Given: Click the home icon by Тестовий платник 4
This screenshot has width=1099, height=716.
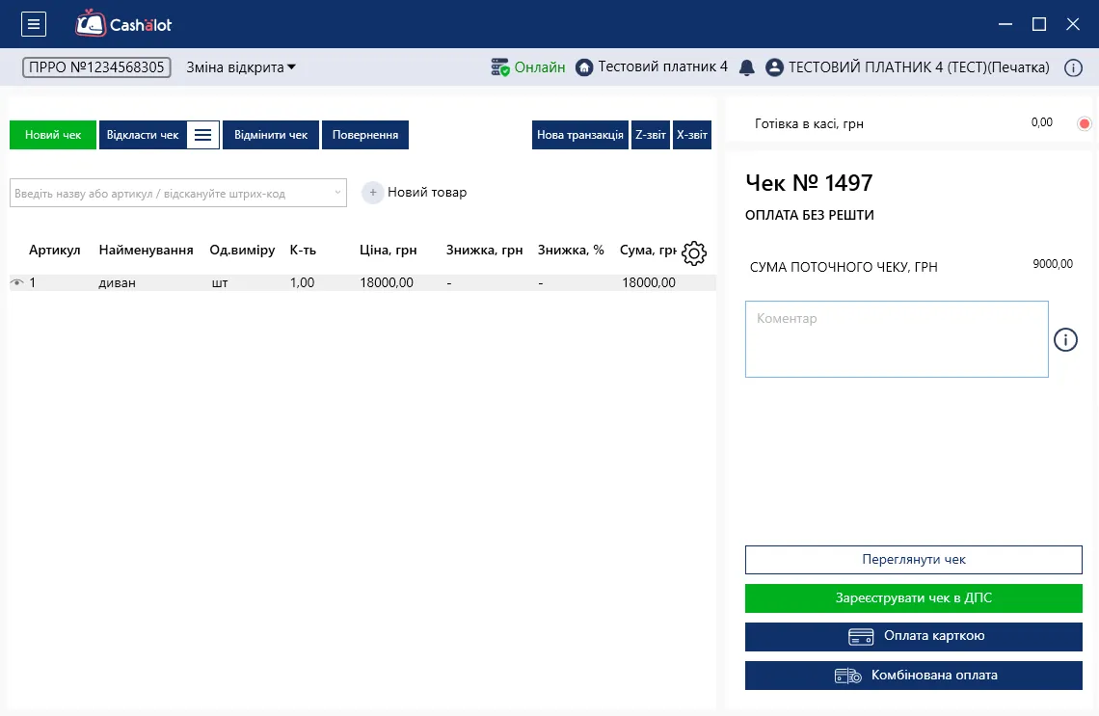Looking at the screenshot, I should point(584,67).
